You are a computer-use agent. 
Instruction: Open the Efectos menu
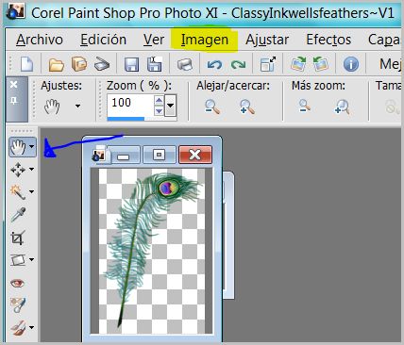(328, 40)
